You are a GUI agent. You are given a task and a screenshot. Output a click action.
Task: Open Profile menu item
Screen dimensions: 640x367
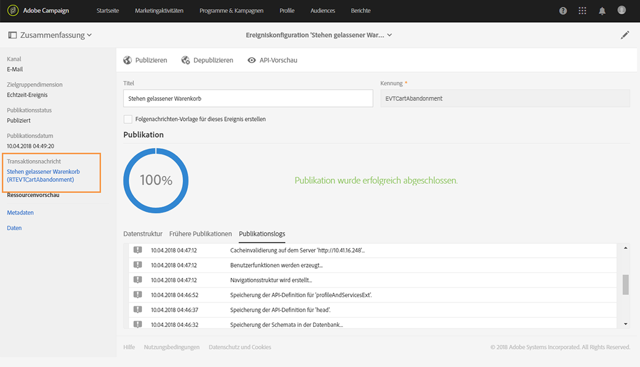(287, 10)
